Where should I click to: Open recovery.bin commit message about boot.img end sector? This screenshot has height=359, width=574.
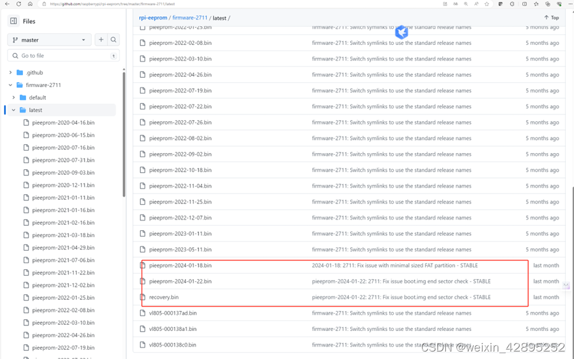point(401,297)
